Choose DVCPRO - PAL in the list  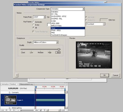68,19
